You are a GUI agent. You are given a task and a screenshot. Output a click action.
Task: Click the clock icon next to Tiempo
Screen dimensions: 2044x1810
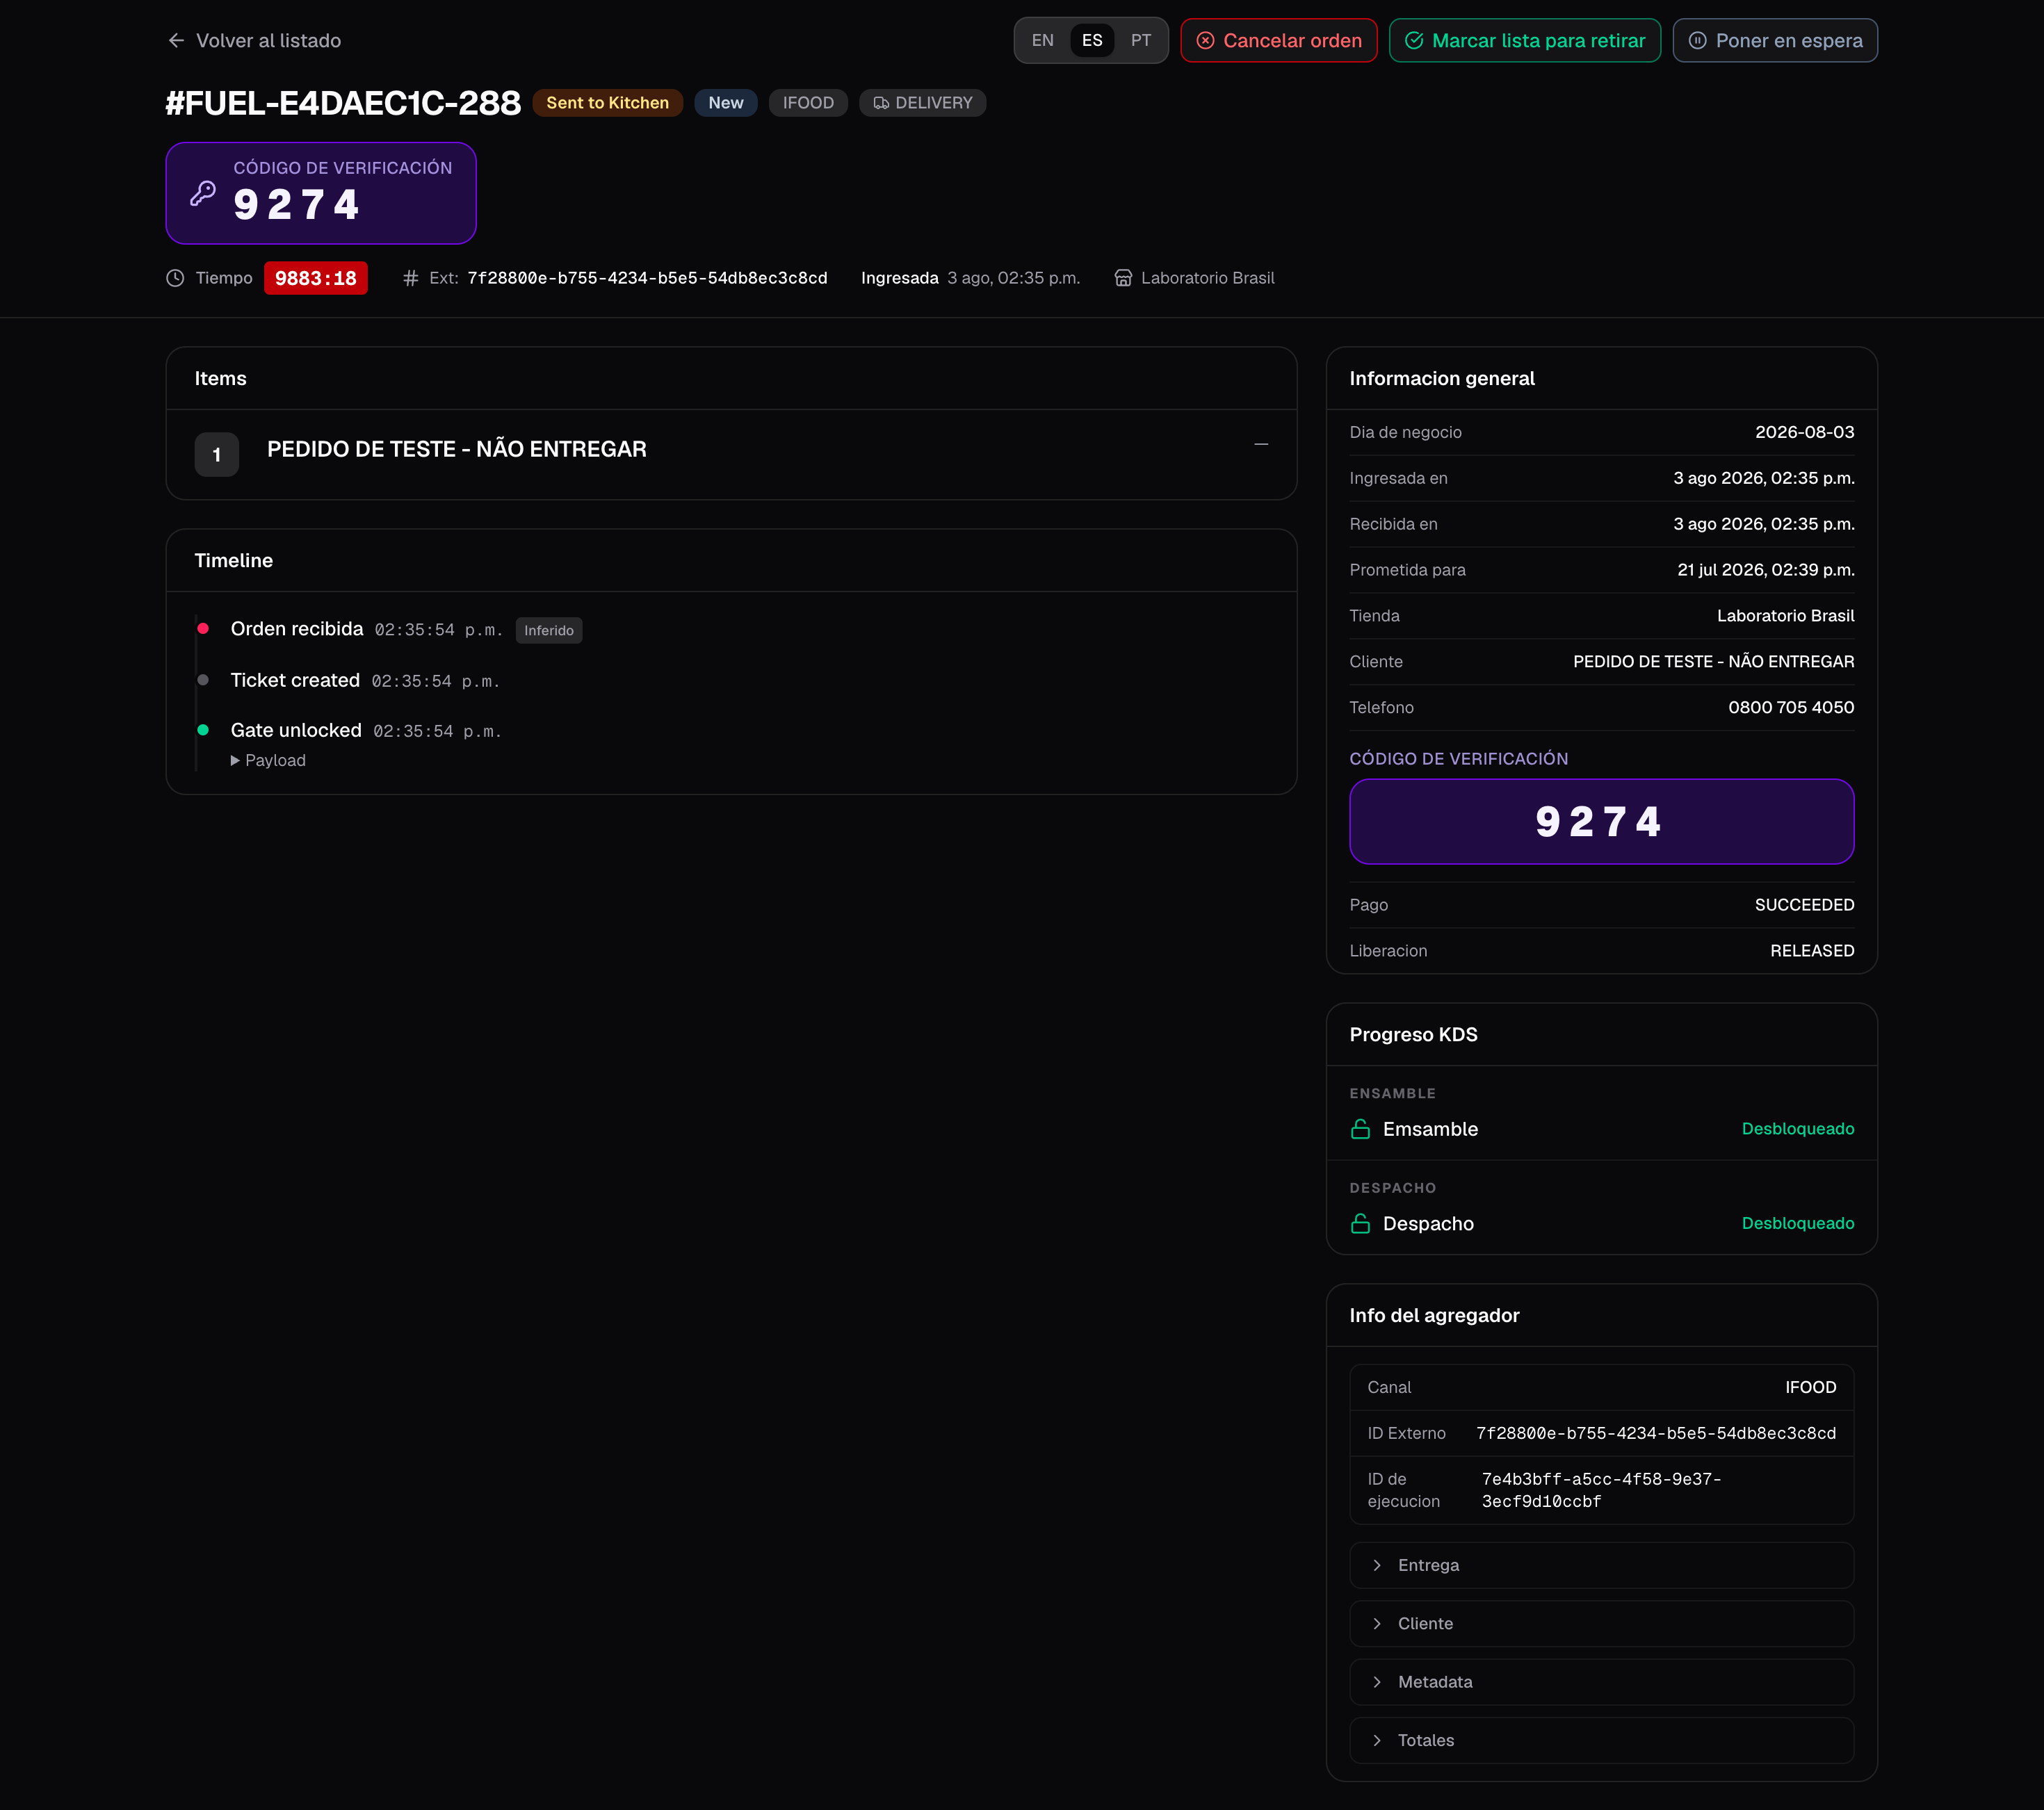pos(175,278)
